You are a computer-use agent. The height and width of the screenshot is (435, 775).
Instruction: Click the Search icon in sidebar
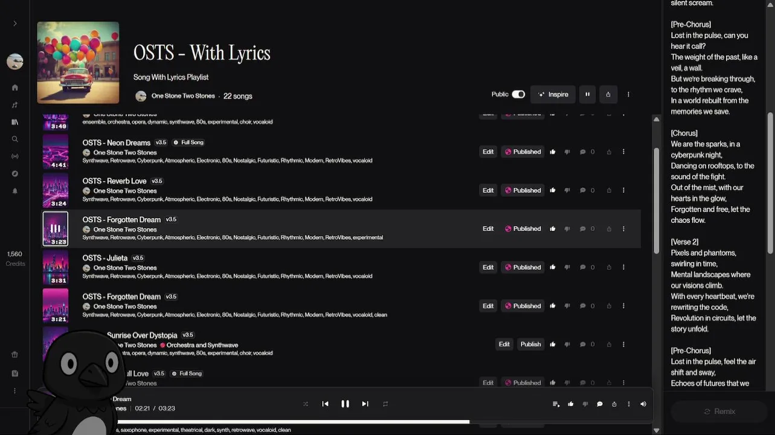15,139
